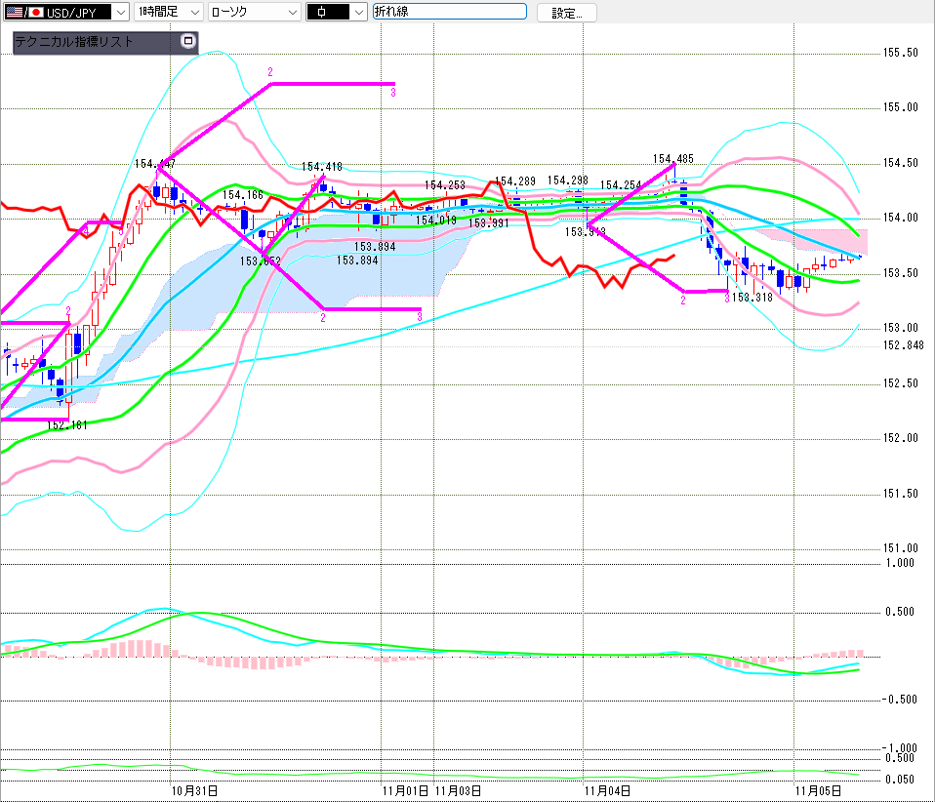The width and height of the screenshot is (935, 802).
Task: Click the 152.848 value on price axis
Action: (903, 345)
